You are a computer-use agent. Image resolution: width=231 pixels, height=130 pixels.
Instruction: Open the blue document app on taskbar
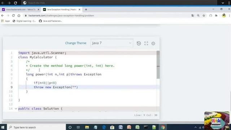point(121,127)
